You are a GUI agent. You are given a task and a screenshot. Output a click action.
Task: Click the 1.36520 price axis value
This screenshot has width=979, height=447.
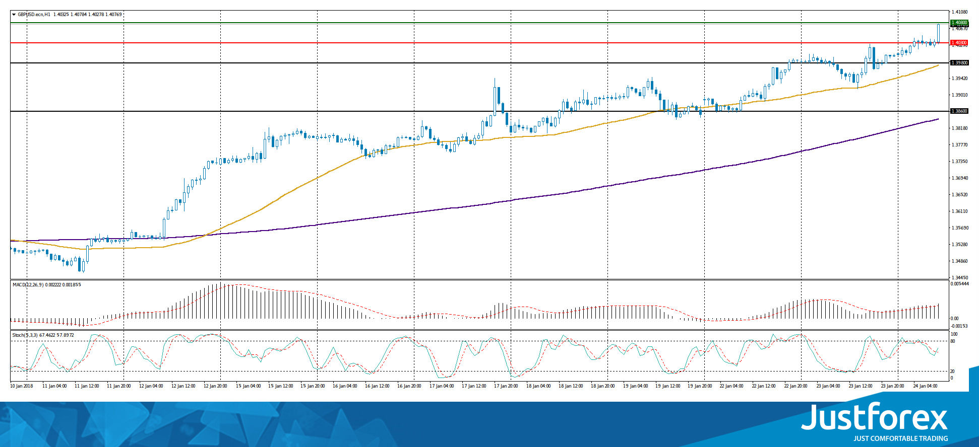tap(959, 195)
